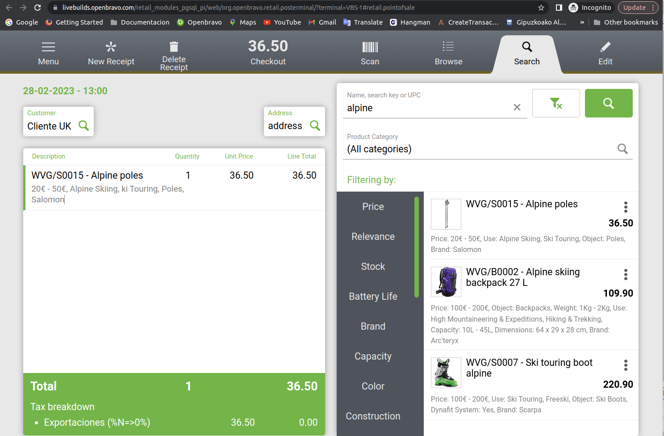Search address with address magnifier

point(315,126)
